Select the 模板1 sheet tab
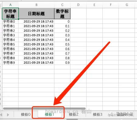Image resolution: width=137 pixels, height=120 pixels. click(50, 115)
